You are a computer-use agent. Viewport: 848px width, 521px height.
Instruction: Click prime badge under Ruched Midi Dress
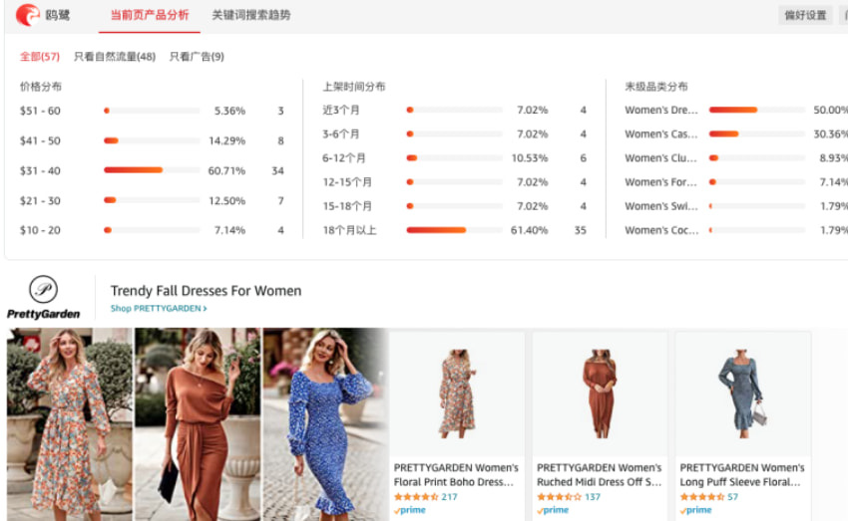point(553,510)
